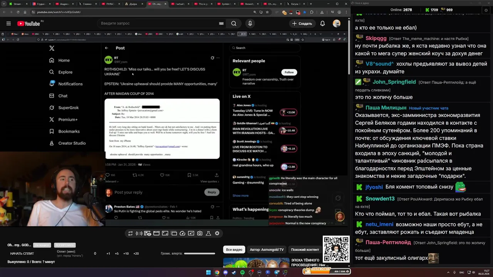Open the 'ЭПОХА ТЁМНОГО ПРОСВЕЩЕНИЯ' video thumbnail
493x277 pixels.
[256, 263]
